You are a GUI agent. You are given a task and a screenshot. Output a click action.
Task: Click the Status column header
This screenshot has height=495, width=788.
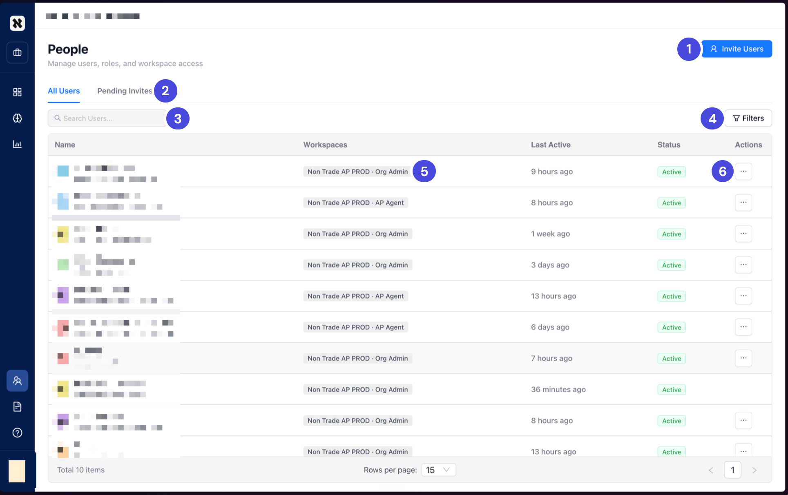669,145
